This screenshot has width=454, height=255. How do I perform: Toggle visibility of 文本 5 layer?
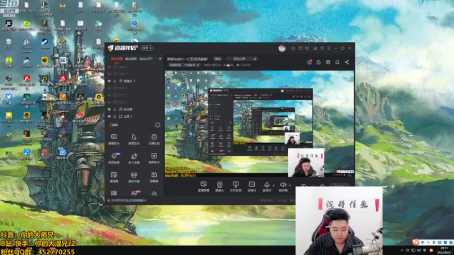point(109,67)
